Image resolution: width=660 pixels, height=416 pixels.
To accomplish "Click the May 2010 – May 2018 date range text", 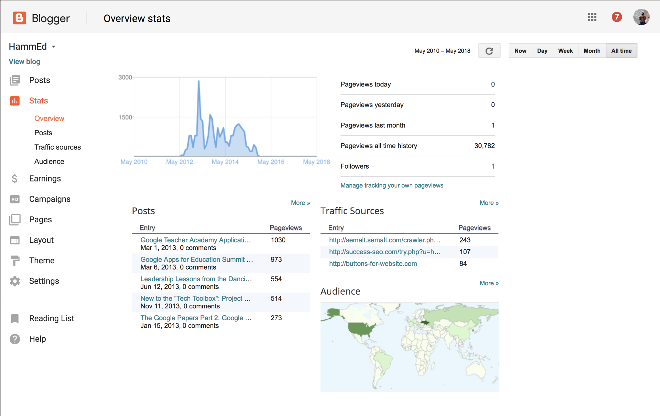I will (442, 51).
